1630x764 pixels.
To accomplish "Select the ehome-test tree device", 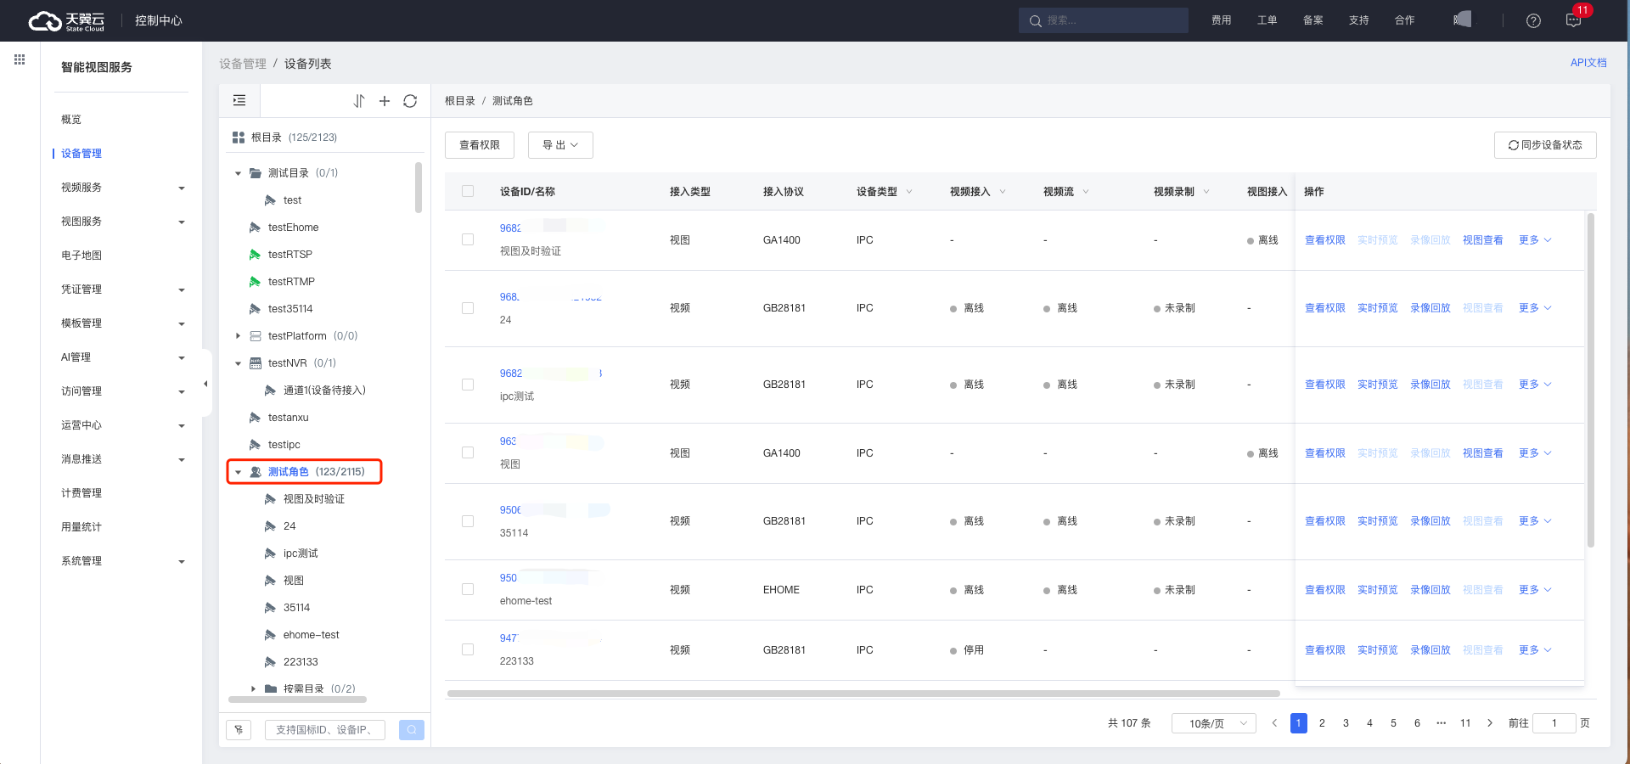I will tap(311, 635).
